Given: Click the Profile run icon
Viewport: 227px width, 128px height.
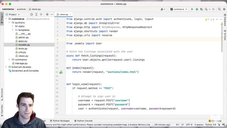Looking at the screenshot, I should coord(206,9).
